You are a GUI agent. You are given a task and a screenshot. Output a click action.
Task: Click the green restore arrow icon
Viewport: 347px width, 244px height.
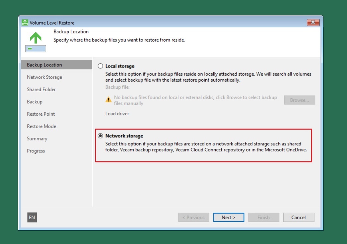tap(35, 38)
